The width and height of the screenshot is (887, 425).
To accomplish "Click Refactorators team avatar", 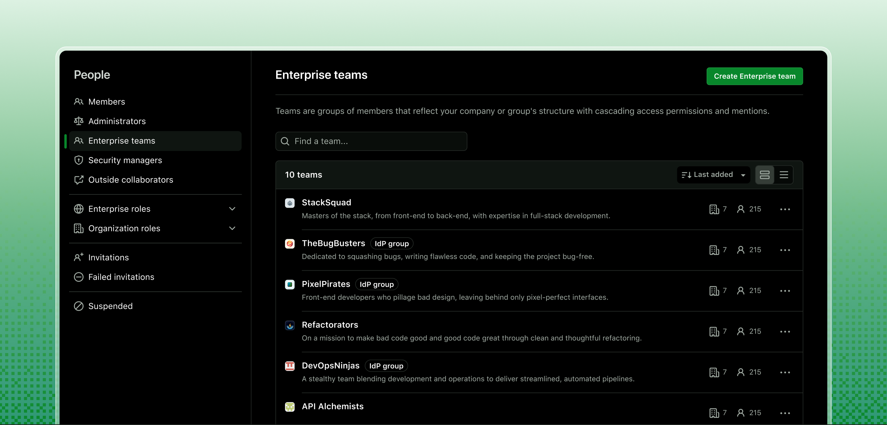I will tap(290, 325).
